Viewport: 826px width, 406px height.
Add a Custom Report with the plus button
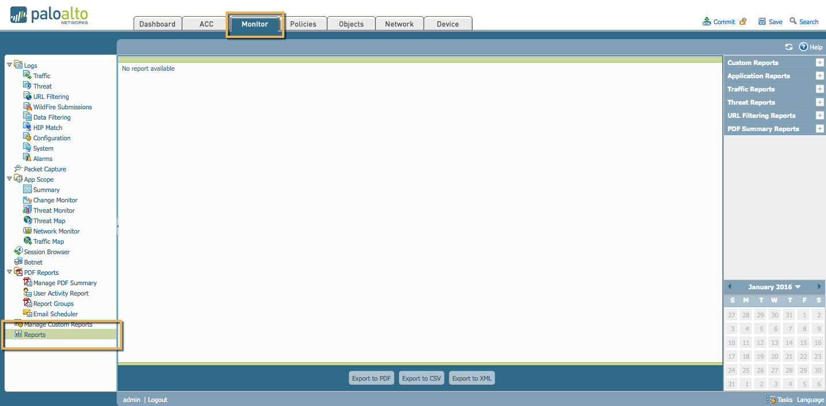click(x=820, y=62)
